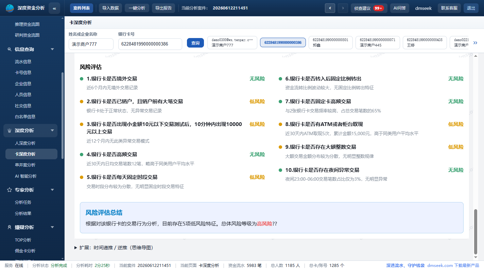This screenshot has width=484, height=270.
Task: Collapse the sidebar with double-chevron icon
Action: click(54, 8)
